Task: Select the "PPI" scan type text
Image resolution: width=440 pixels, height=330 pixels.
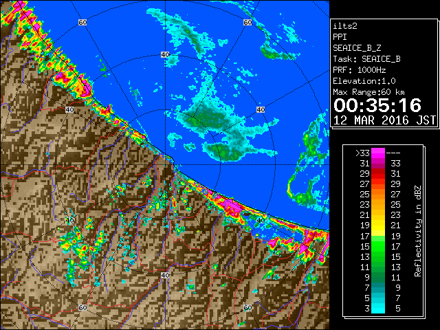Action: [x=340, y=37]
